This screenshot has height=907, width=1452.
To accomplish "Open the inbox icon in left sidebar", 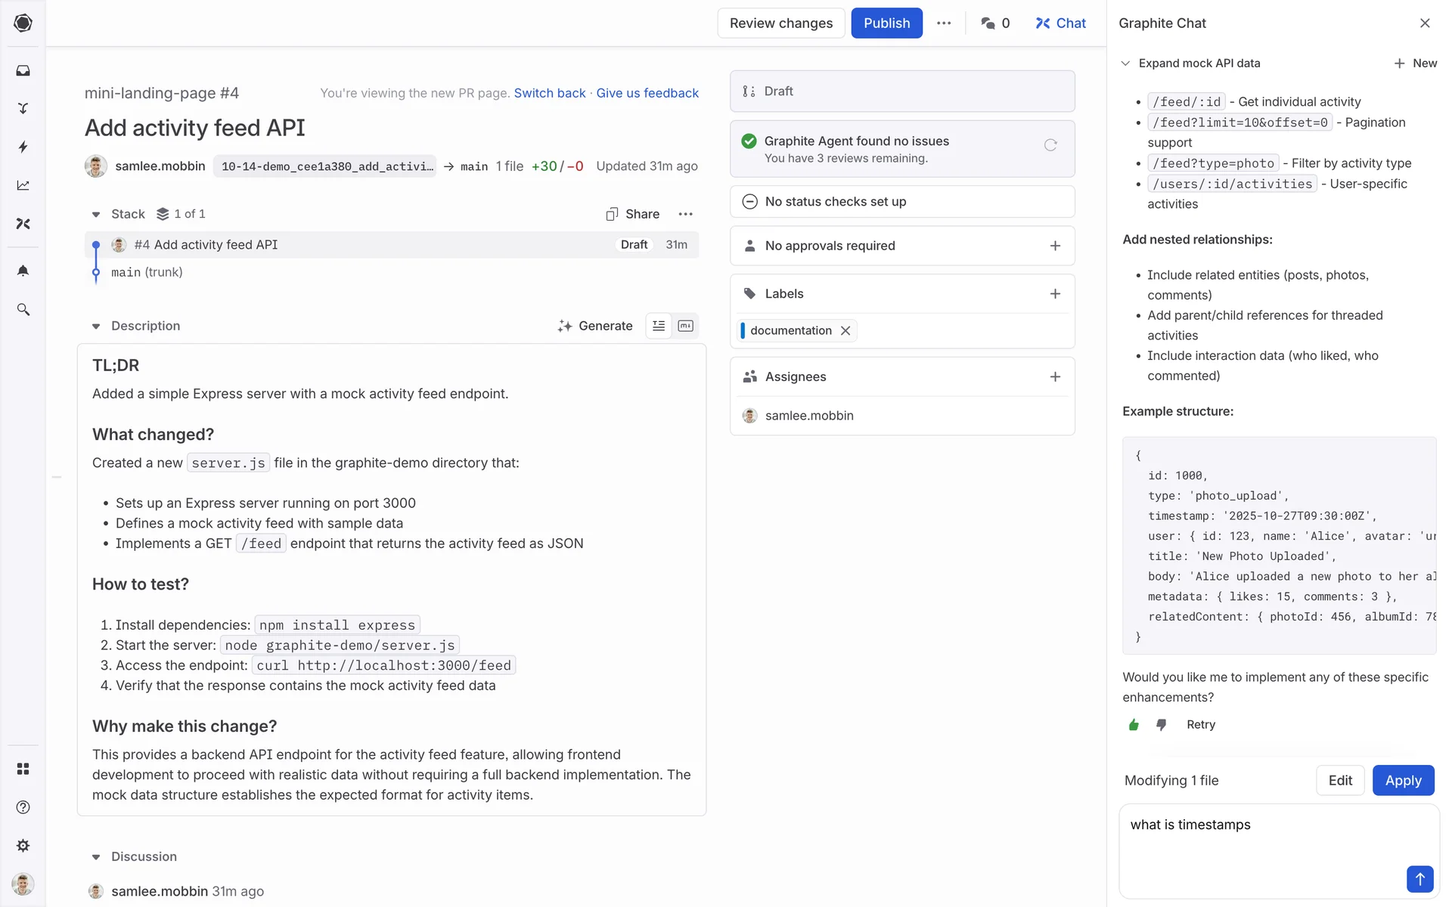I will 23,70.
